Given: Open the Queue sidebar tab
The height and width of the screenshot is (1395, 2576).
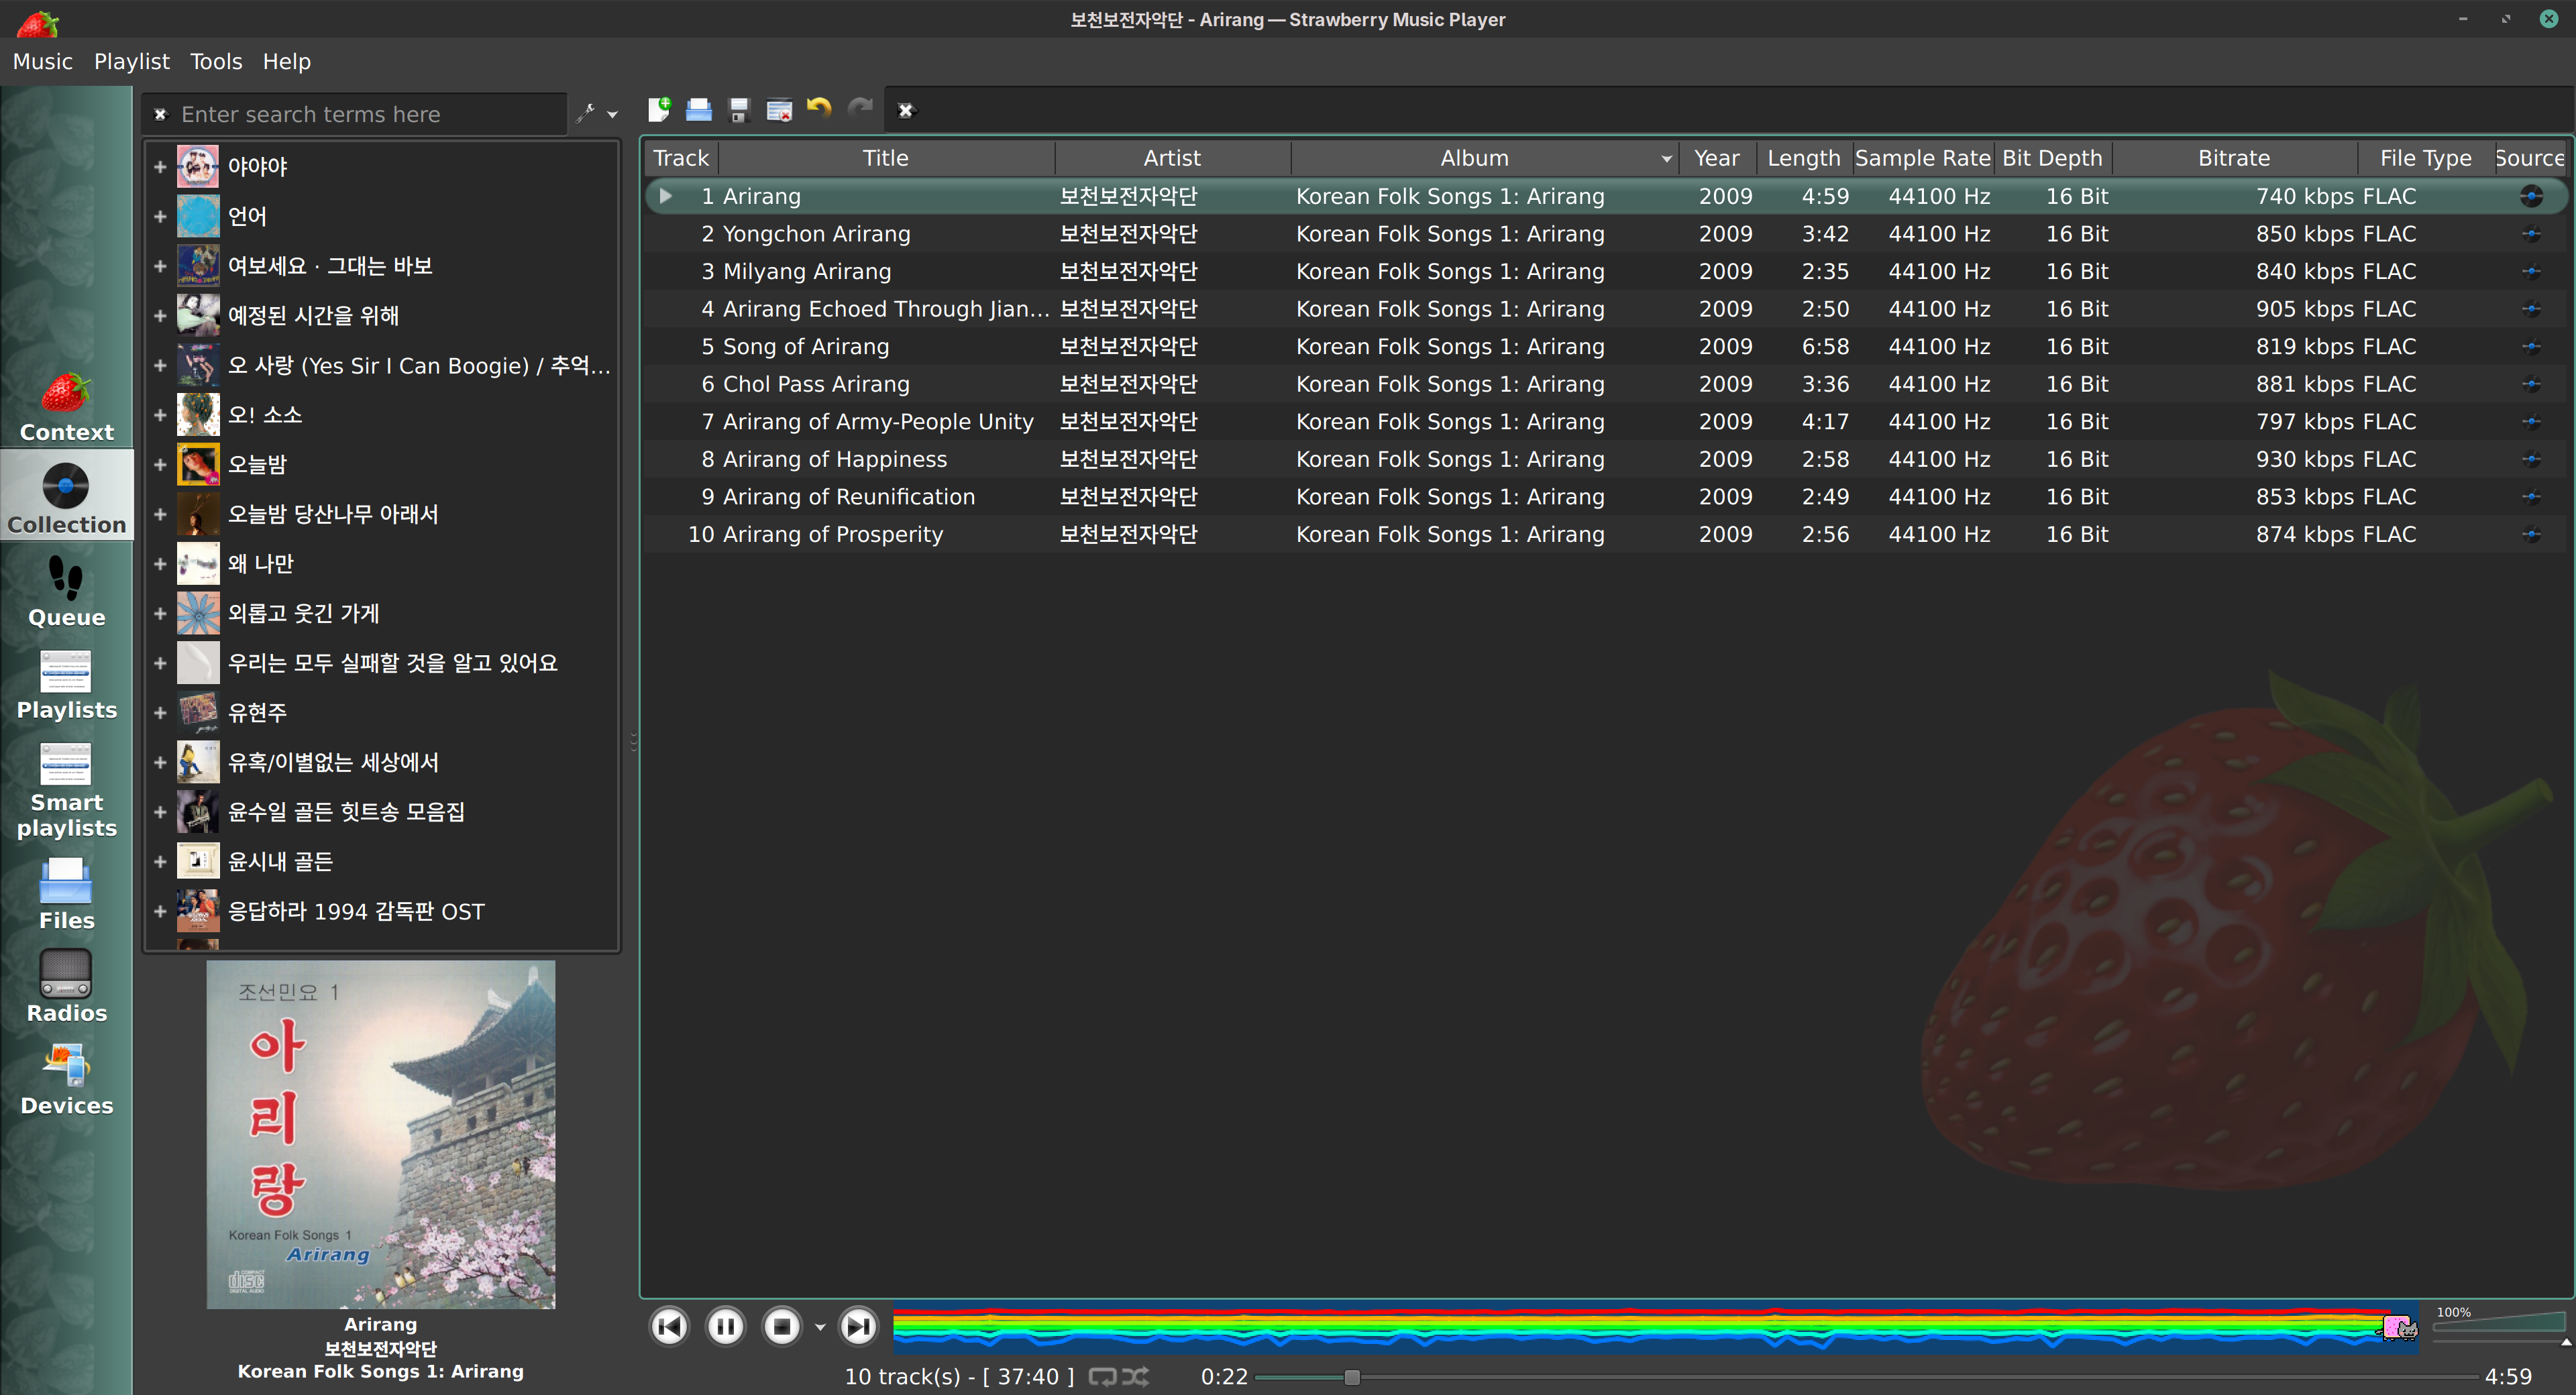Looking at the screenshot, I should pyautogui.click(x=66, y=591).
